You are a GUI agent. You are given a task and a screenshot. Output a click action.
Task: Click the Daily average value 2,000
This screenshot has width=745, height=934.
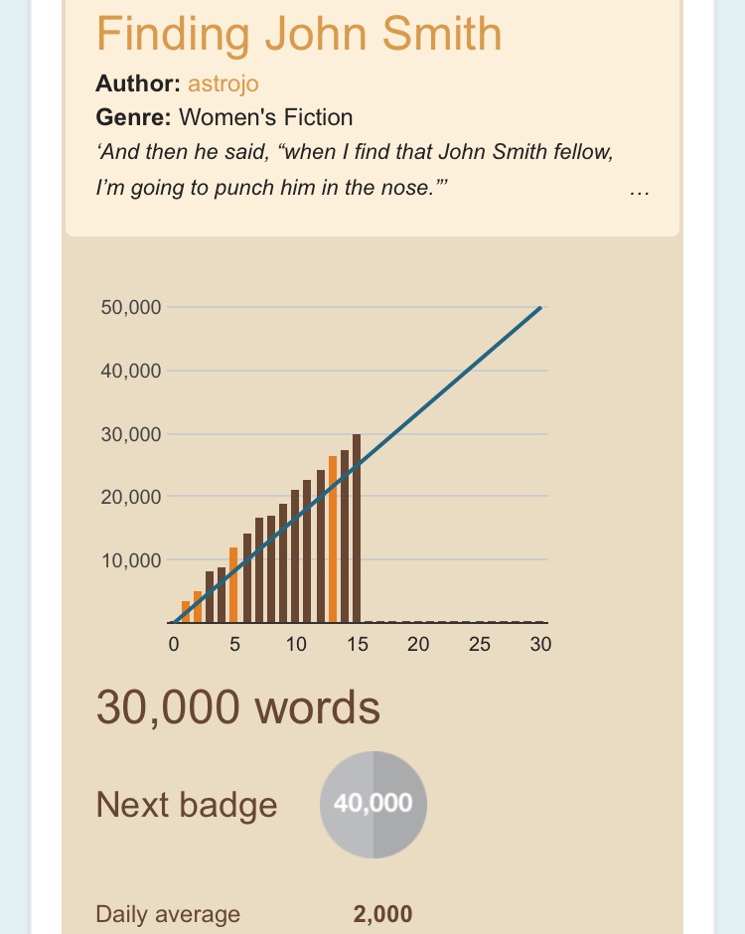pyautogui.click(x=382, y=915)
